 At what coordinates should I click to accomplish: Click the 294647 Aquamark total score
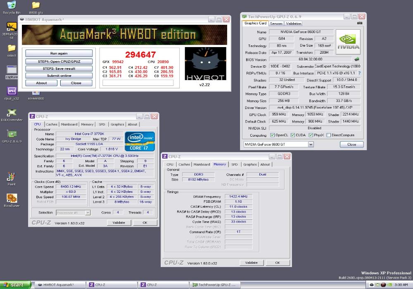point(140,54)
